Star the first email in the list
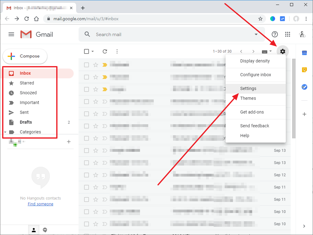313x235 pixels. (95, 65)
